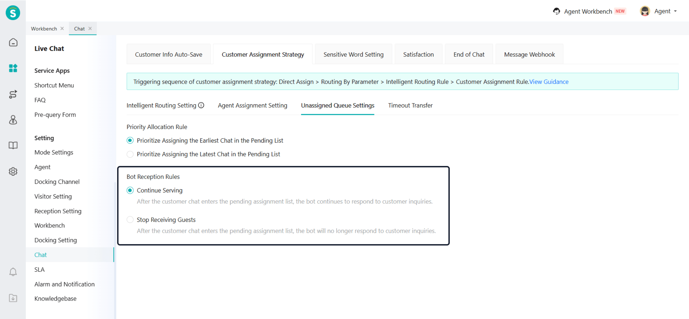Open the apps grid sidebar icon
Image resolution: width=689 pixels, height=319 pixels.
pos(13,68)
